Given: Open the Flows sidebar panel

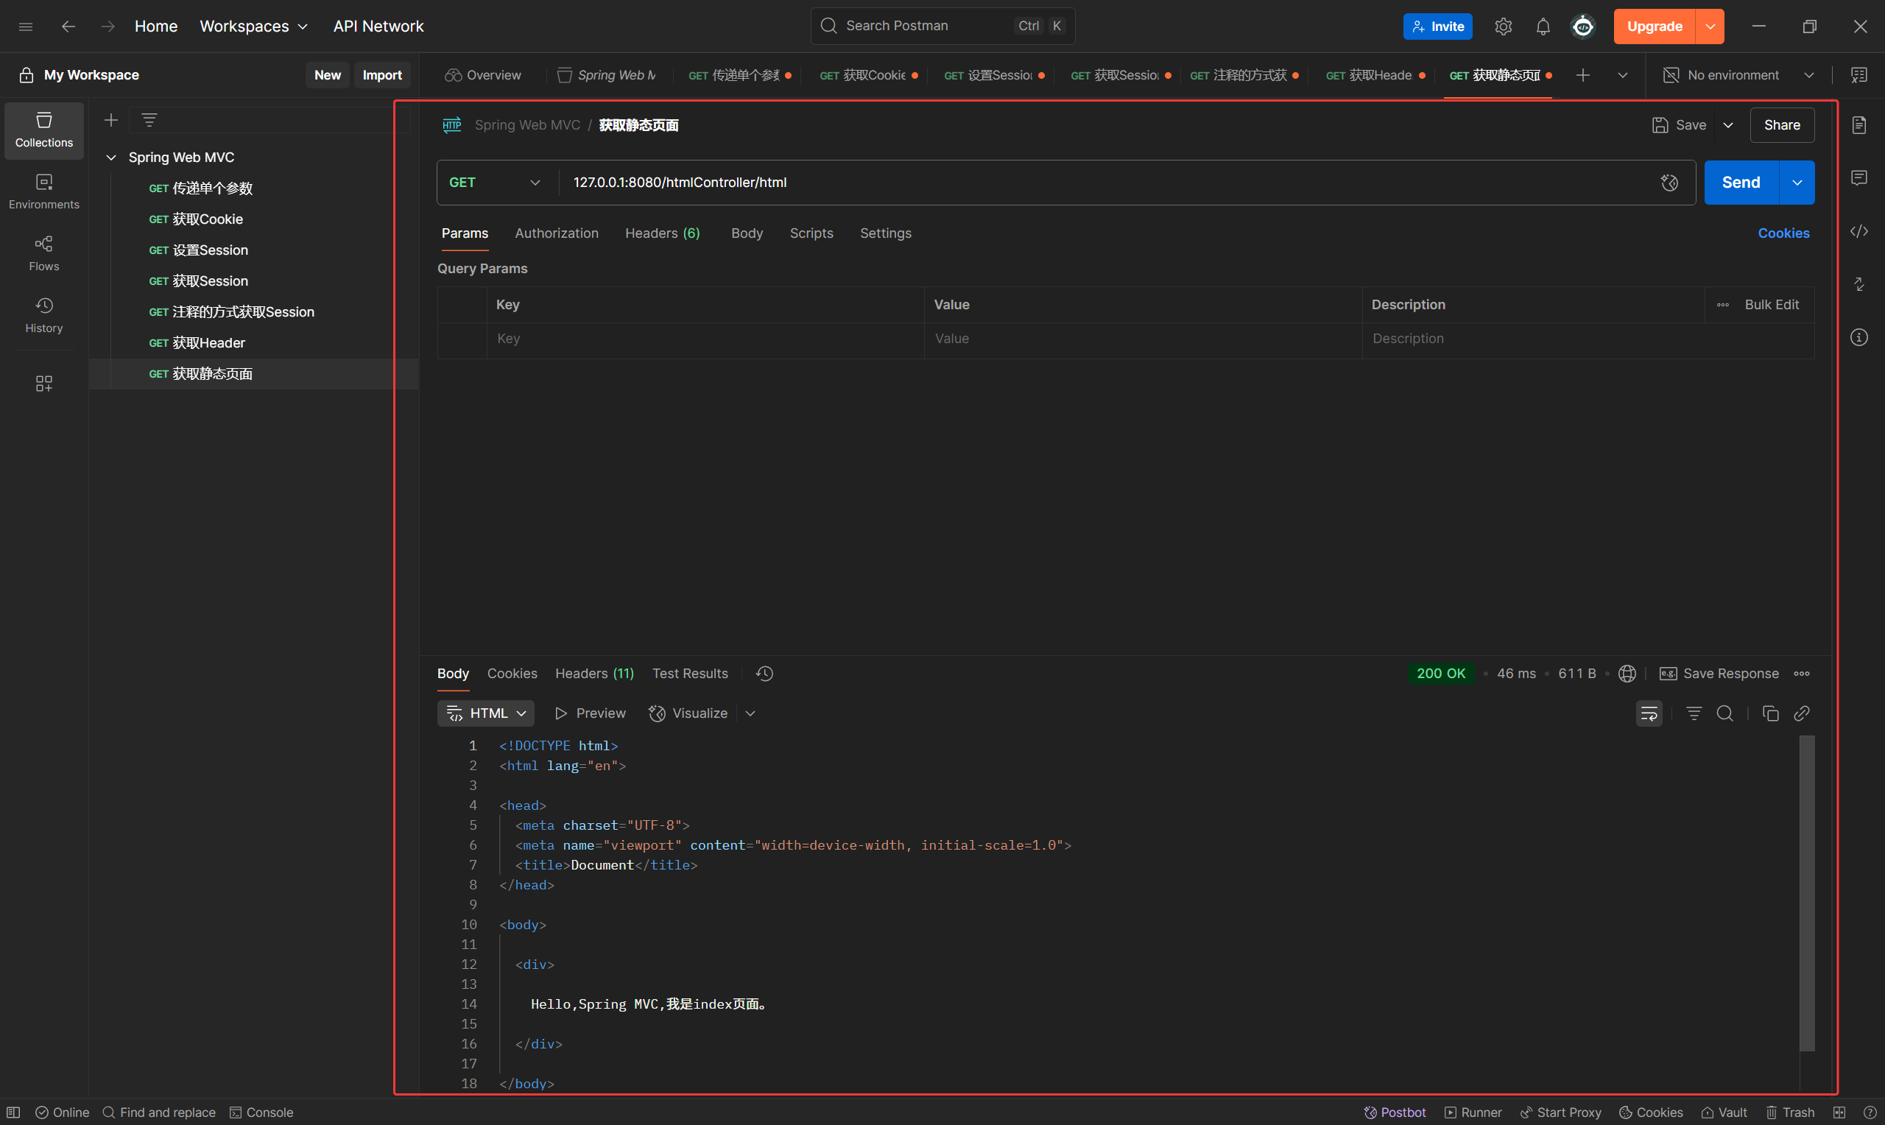Looking at the screenshot, I should (44, 254).
